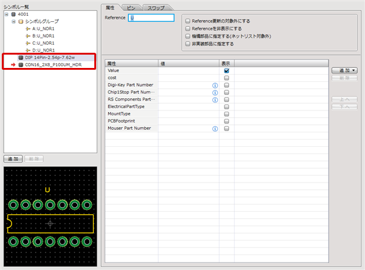This screenshot has height=270, width=365.
Task: Click the add button under symbol list
Action: [x=13, y=159]
